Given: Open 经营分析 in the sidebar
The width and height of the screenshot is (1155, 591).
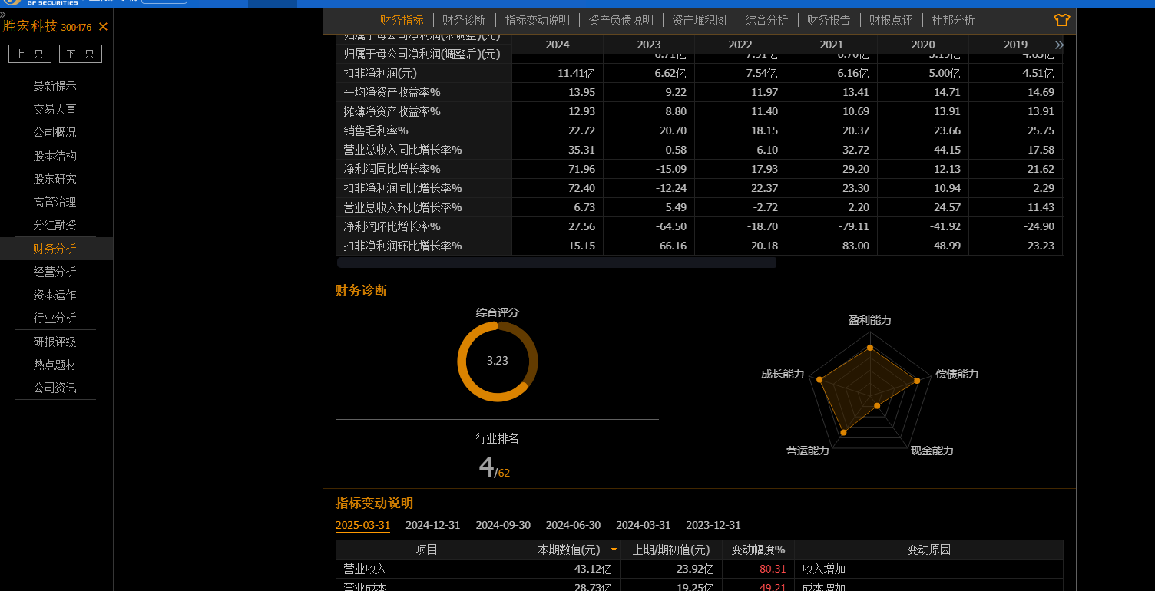Looking at the screenshot, I should pos(55,272).
